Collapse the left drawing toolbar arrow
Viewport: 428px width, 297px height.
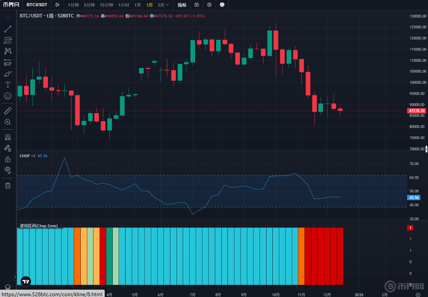15,277
